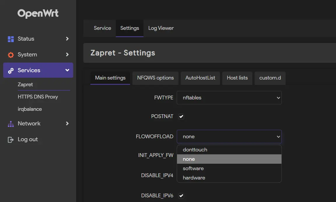
Task: Click the Services gears icon
Action: coord(11,70)
